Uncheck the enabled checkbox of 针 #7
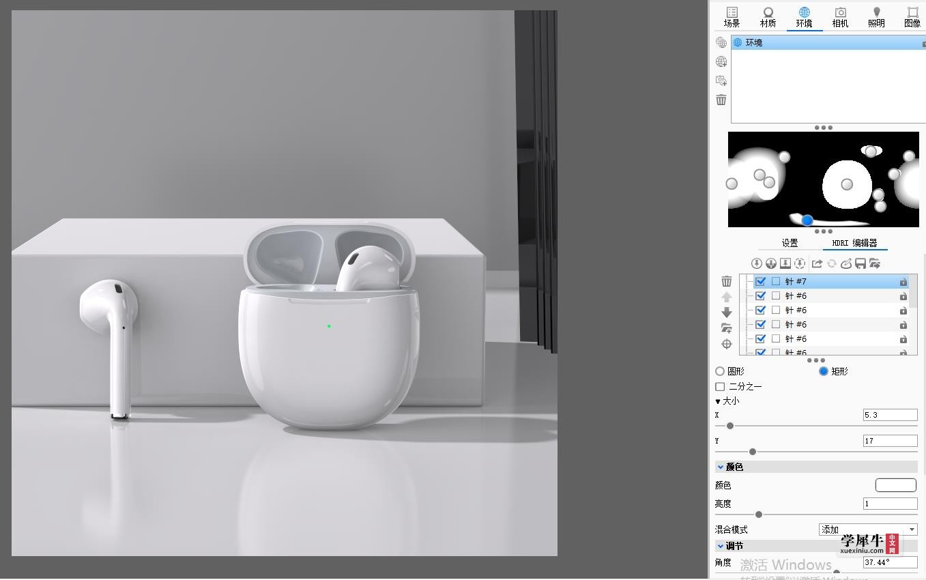 pyautogui.click(x=760, y=281)
